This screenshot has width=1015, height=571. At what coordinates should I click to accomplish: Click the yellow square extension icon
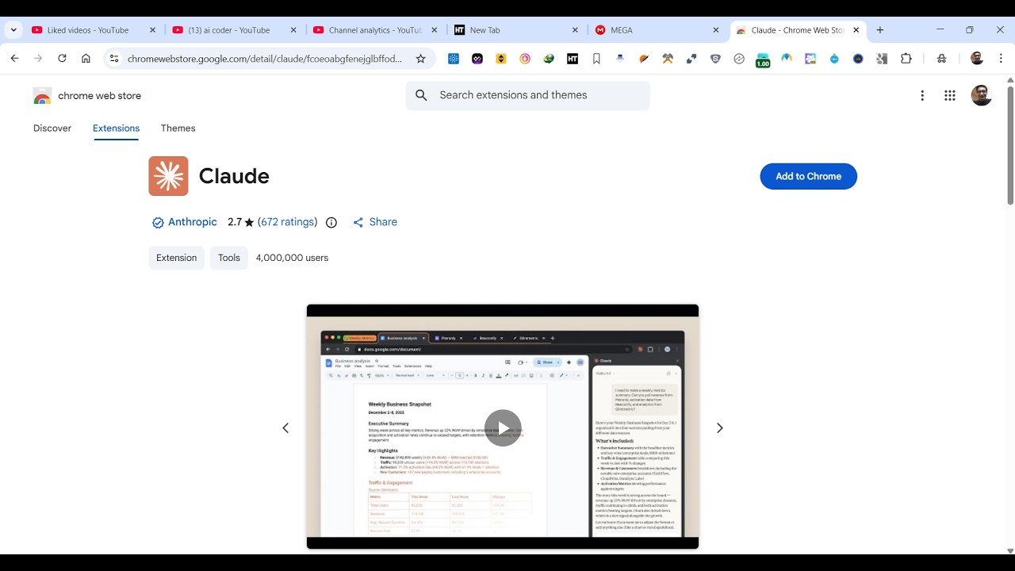tap(501, 59)
